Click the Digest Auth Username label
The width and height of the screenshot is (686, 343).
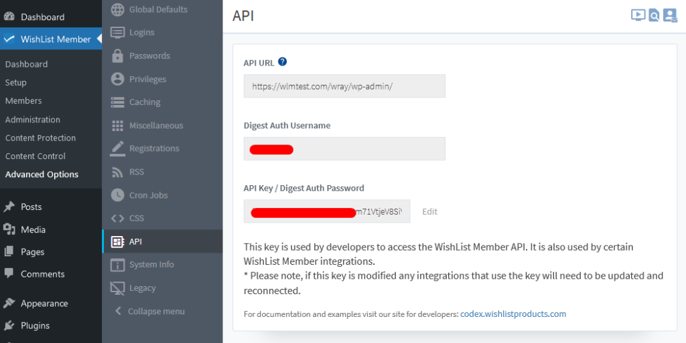pos(287,126)
